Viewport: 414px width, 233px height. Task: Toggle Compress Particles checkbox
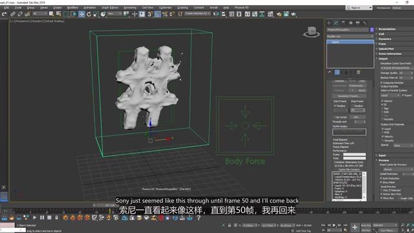pos(382,83)
